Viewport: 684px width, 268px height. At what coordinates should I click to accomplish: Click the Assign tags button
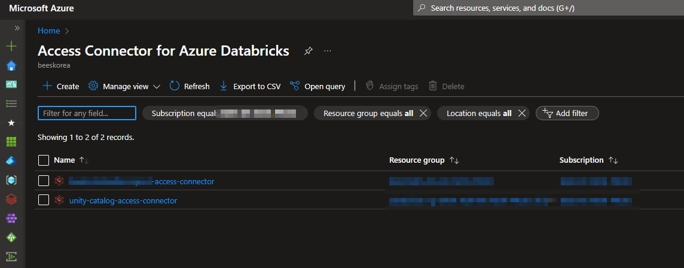392,86
